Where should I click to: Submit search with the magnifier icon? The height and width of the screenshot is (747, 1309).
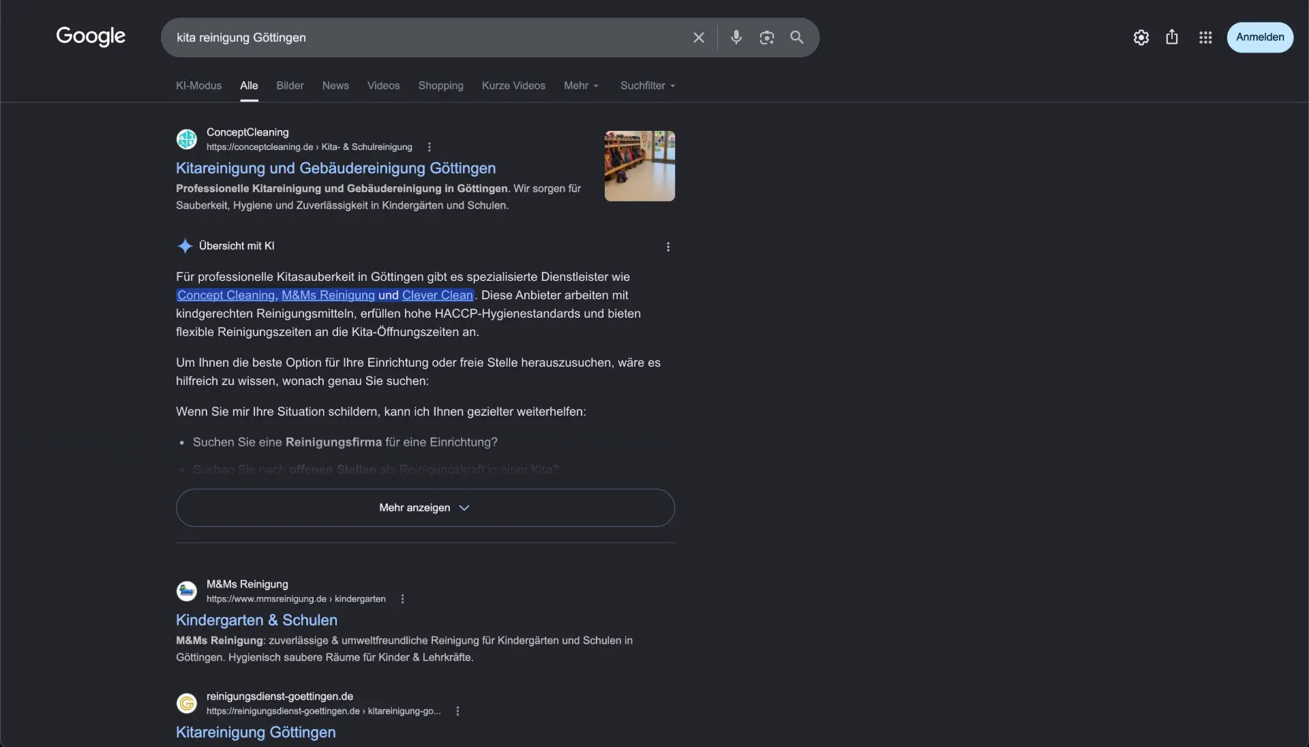coord(797,37)
